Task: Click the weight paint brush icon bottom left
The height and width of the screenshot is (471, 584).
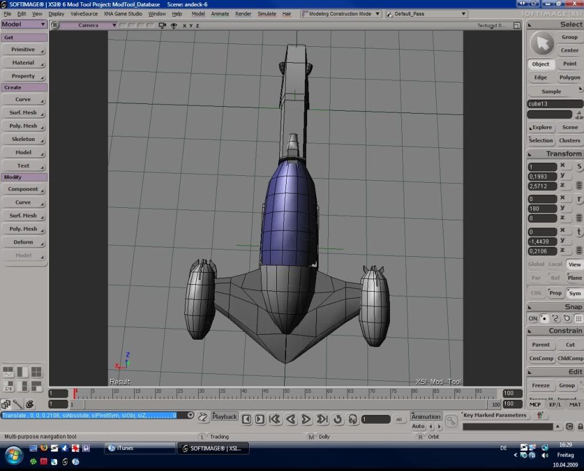Action: tap(18, 404)
